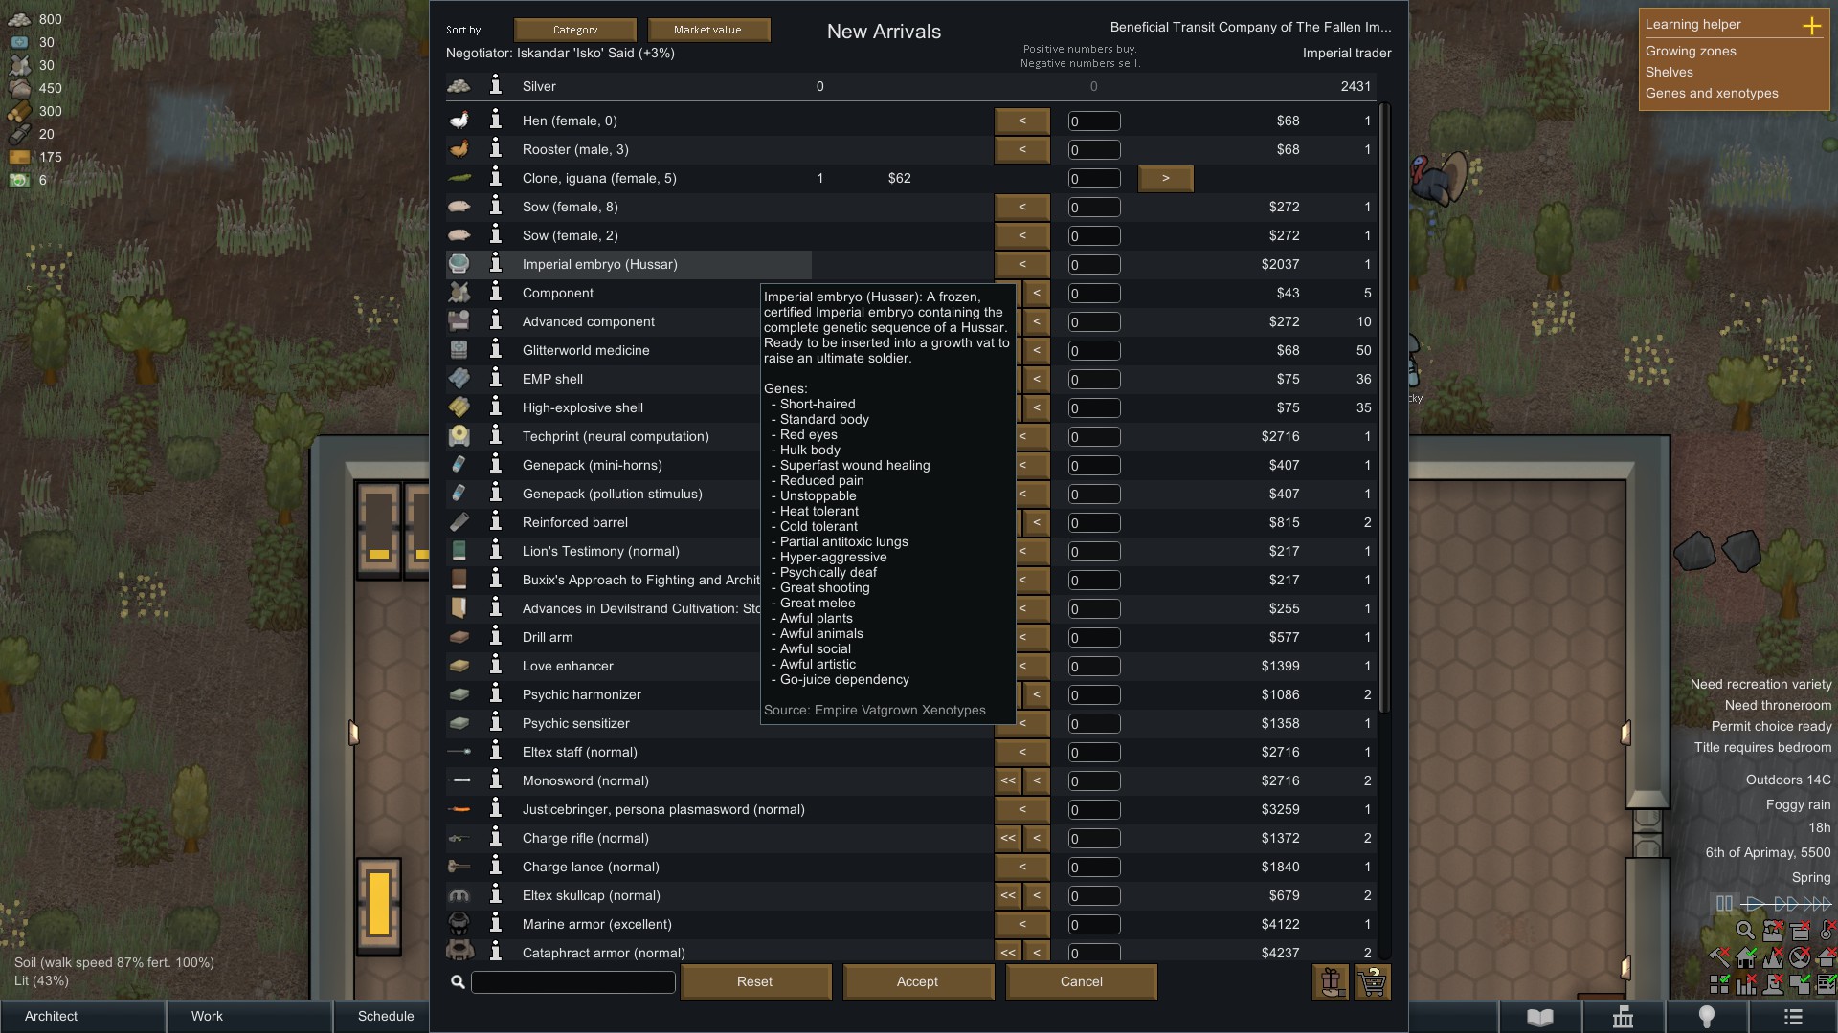
Task: Open Growing zones learning topic
Action: (1691, 51)
